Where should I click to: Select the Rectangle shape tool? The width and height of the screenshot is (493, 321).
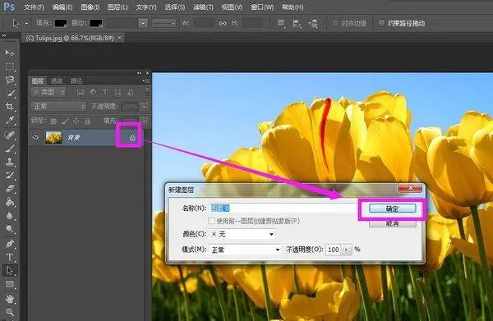click(x=10, y=285)
